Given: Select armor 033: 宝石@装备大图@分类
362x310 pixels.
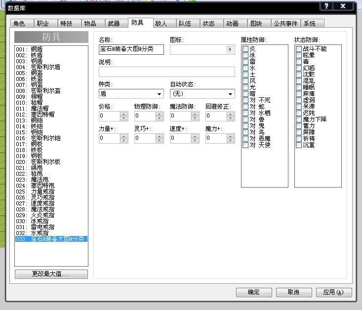Looking at the screenshot, I should (51, 239).
